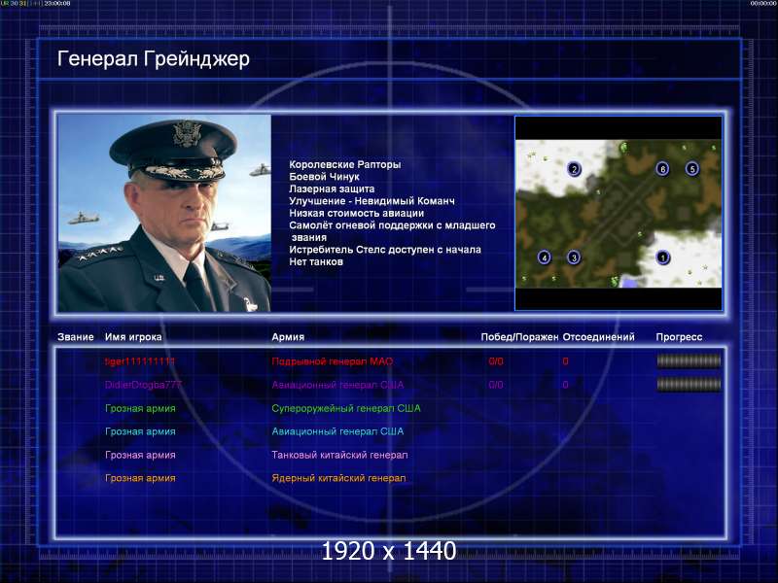Click the Боевой Чинук ability line
The width and height of the screenshot is (778, 583).
[324, 177]
